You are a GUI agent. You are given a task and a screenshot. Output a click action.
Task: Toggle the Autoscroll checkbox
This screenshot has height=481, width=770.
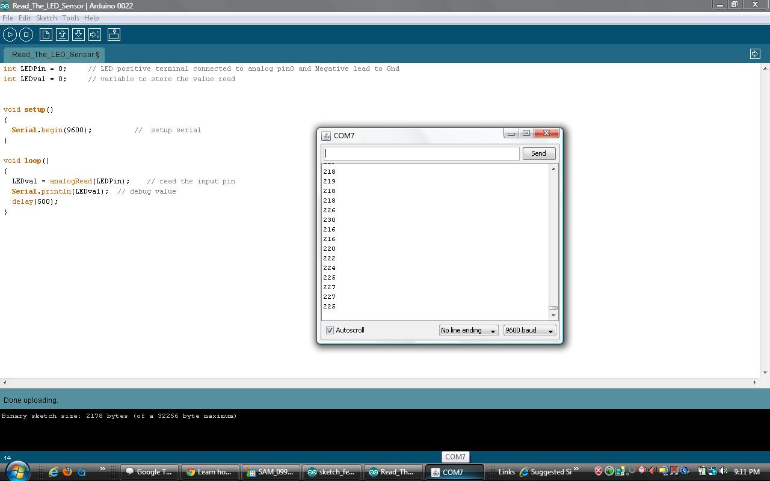click(x=330, y=330)
